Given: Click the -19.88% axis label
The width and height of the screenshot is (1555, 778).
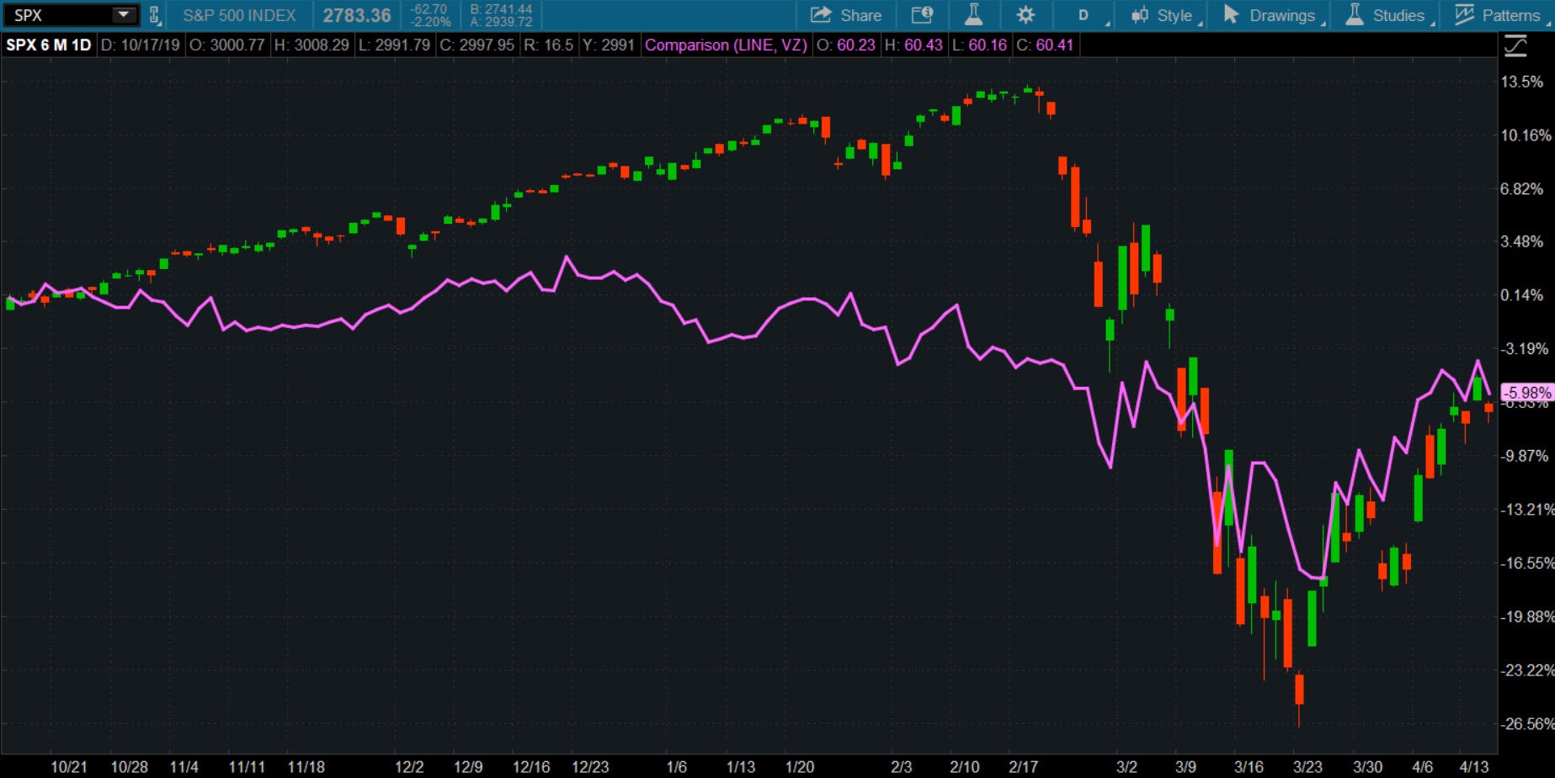Looking at the screenshot, I should pyautogui.click(x=1527, y=617).
